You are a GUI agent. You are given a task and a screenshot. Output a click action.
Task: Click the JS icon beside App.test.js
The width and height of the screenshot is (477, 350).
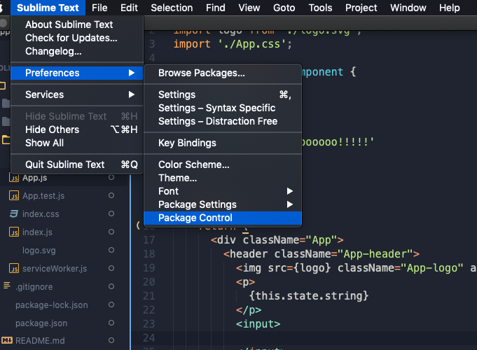tap(14, 195)
